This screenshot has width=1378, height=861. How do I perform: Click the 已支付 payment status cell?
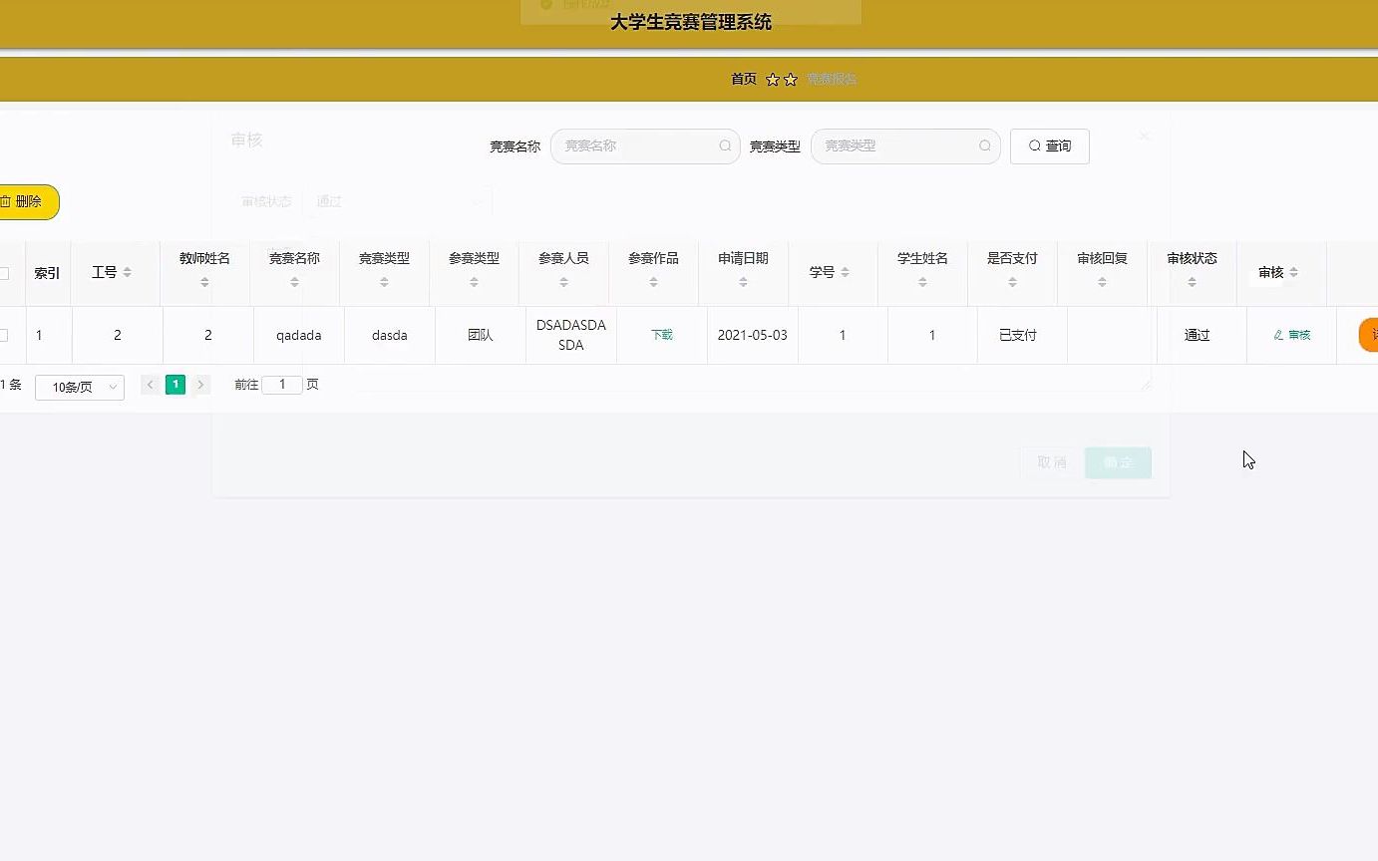(1018, 336)
